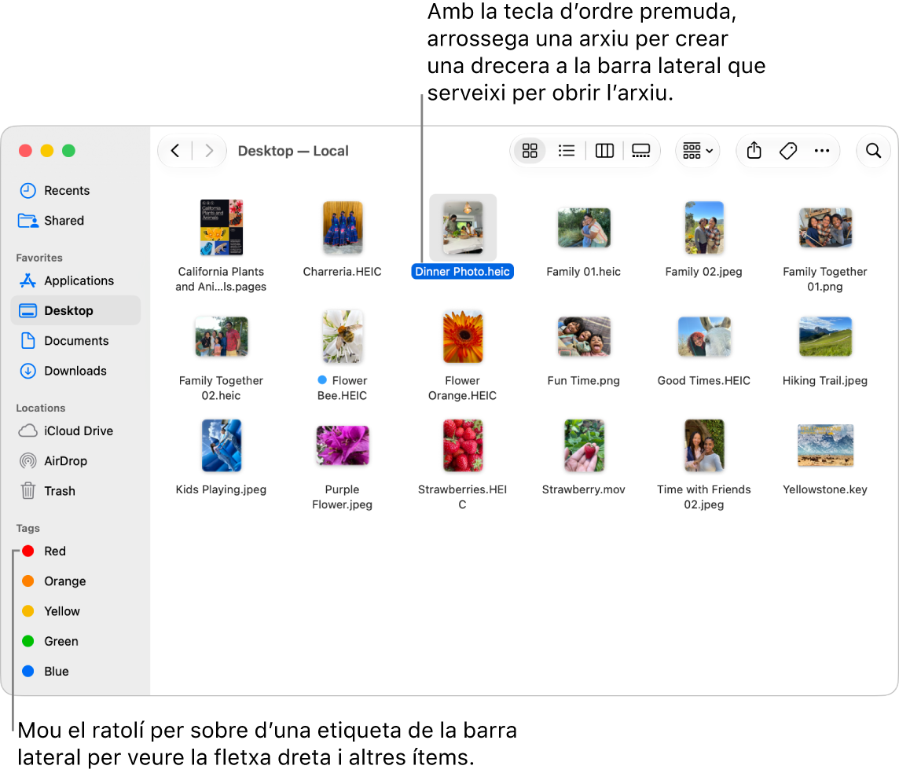Open the More actions ellipsis menu

coord(822,151)
